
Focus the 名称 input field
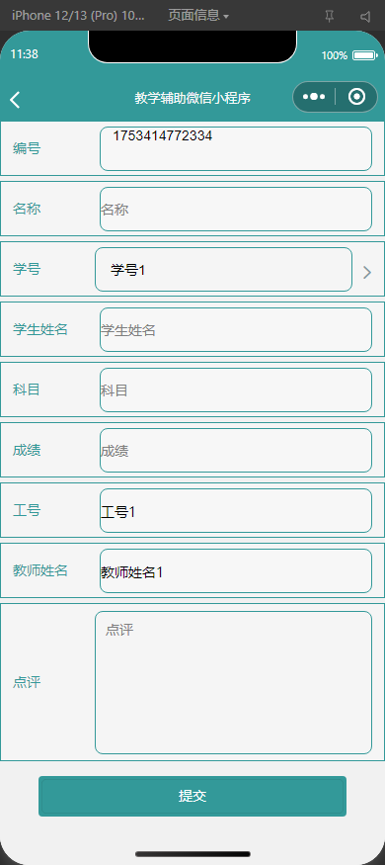pyautogui.click(x=236, y=209)
